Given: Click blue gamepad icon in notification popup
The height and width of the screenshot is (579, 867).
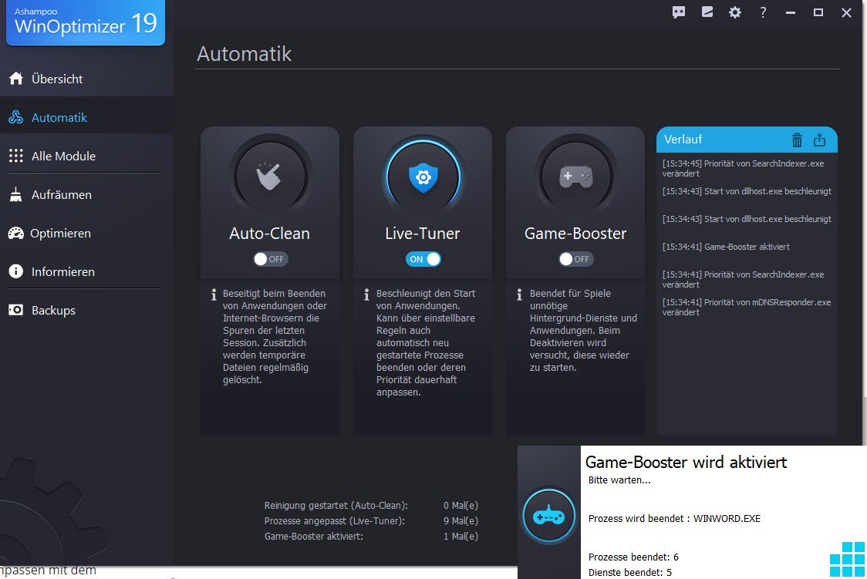Looking at the screenshot, I should pyautogui.click(x=548, y=516).
